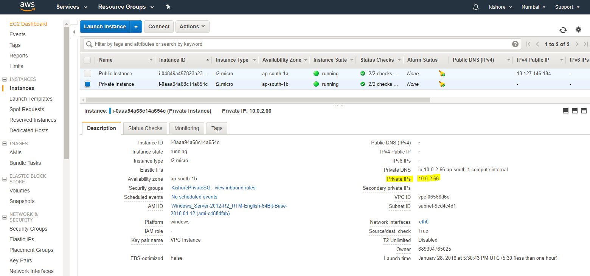Collapse the left navigation pane arrow

pos(74,32)
